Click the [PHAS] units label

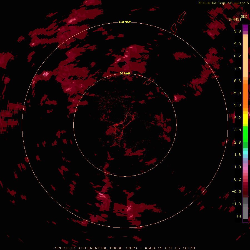pyautogui.click(x=235, y=19)
